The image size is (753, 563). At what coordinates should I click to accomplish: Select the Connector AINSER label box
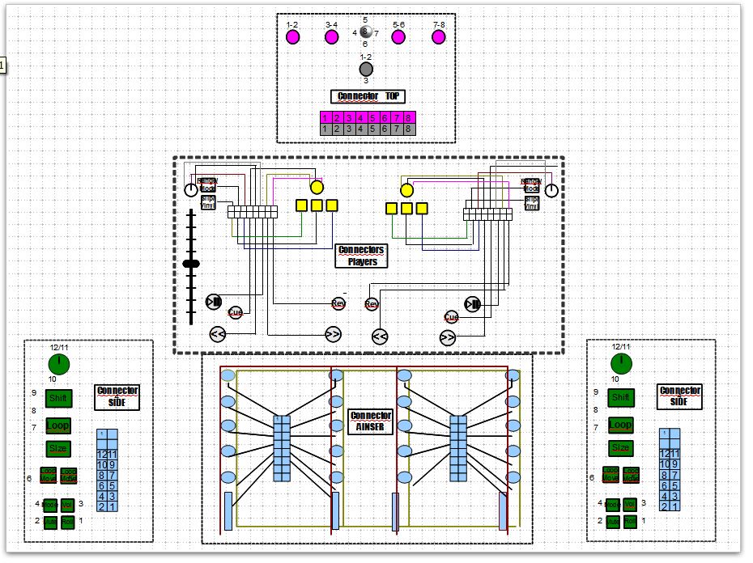[371, 421]
